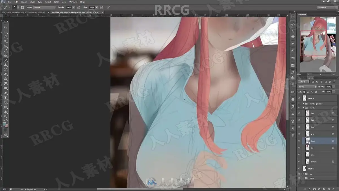Add a layer style (fx)
Viewport: 339px width, 191px height.
pos(310,189)
